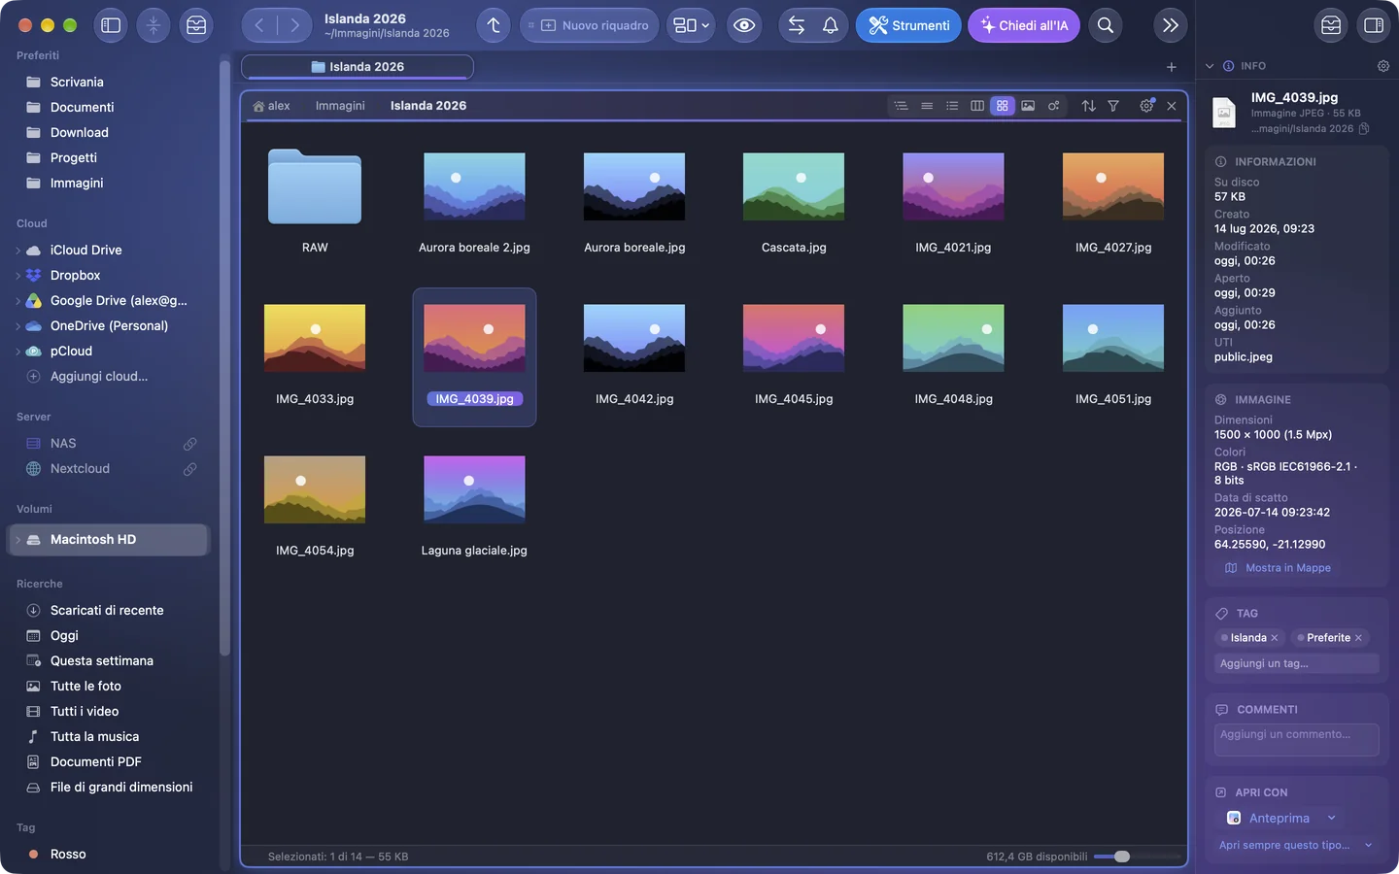Click the toolbar overflow double-chevron
1399x874 pixels.
click(x=1171, y=25)
